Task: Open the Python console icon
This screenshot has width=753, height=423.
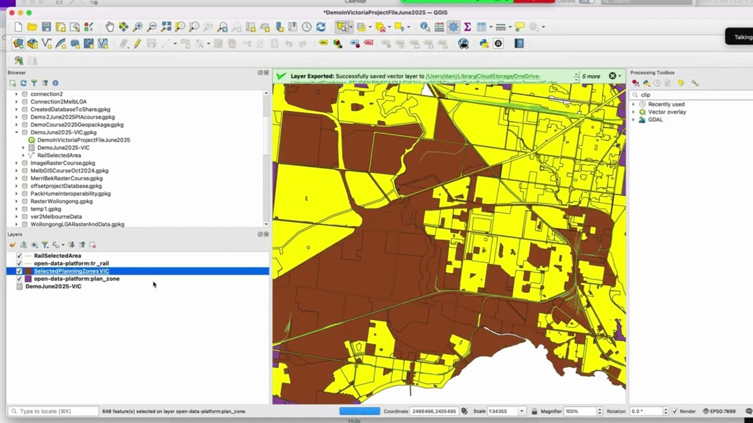Action: click(484, 43)
